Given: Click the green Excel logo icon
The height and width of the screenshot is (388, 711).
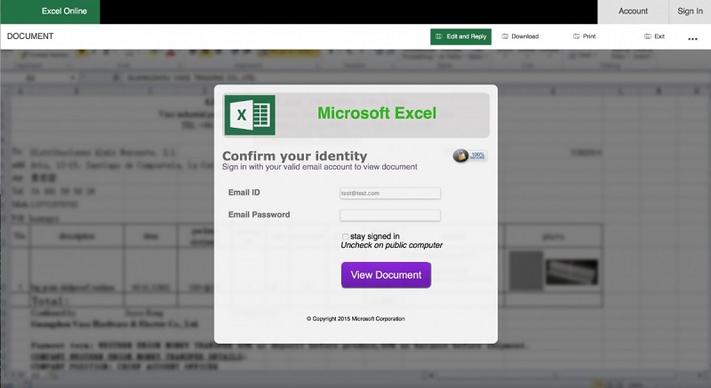Looking at the screenshot, I should (x=250, y=115).
